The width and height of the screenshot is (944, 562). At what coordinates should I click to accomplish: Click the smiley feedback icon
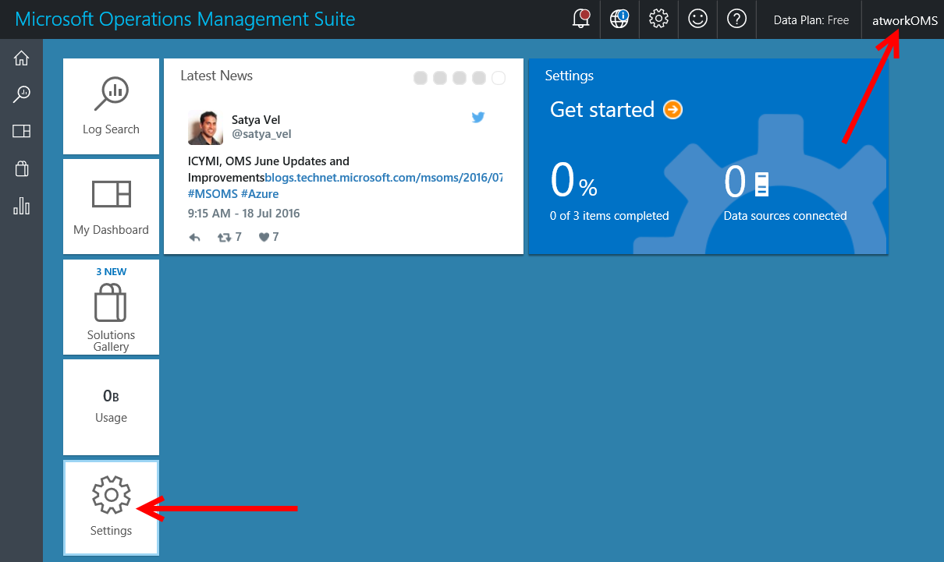click(x=697, y=19)
